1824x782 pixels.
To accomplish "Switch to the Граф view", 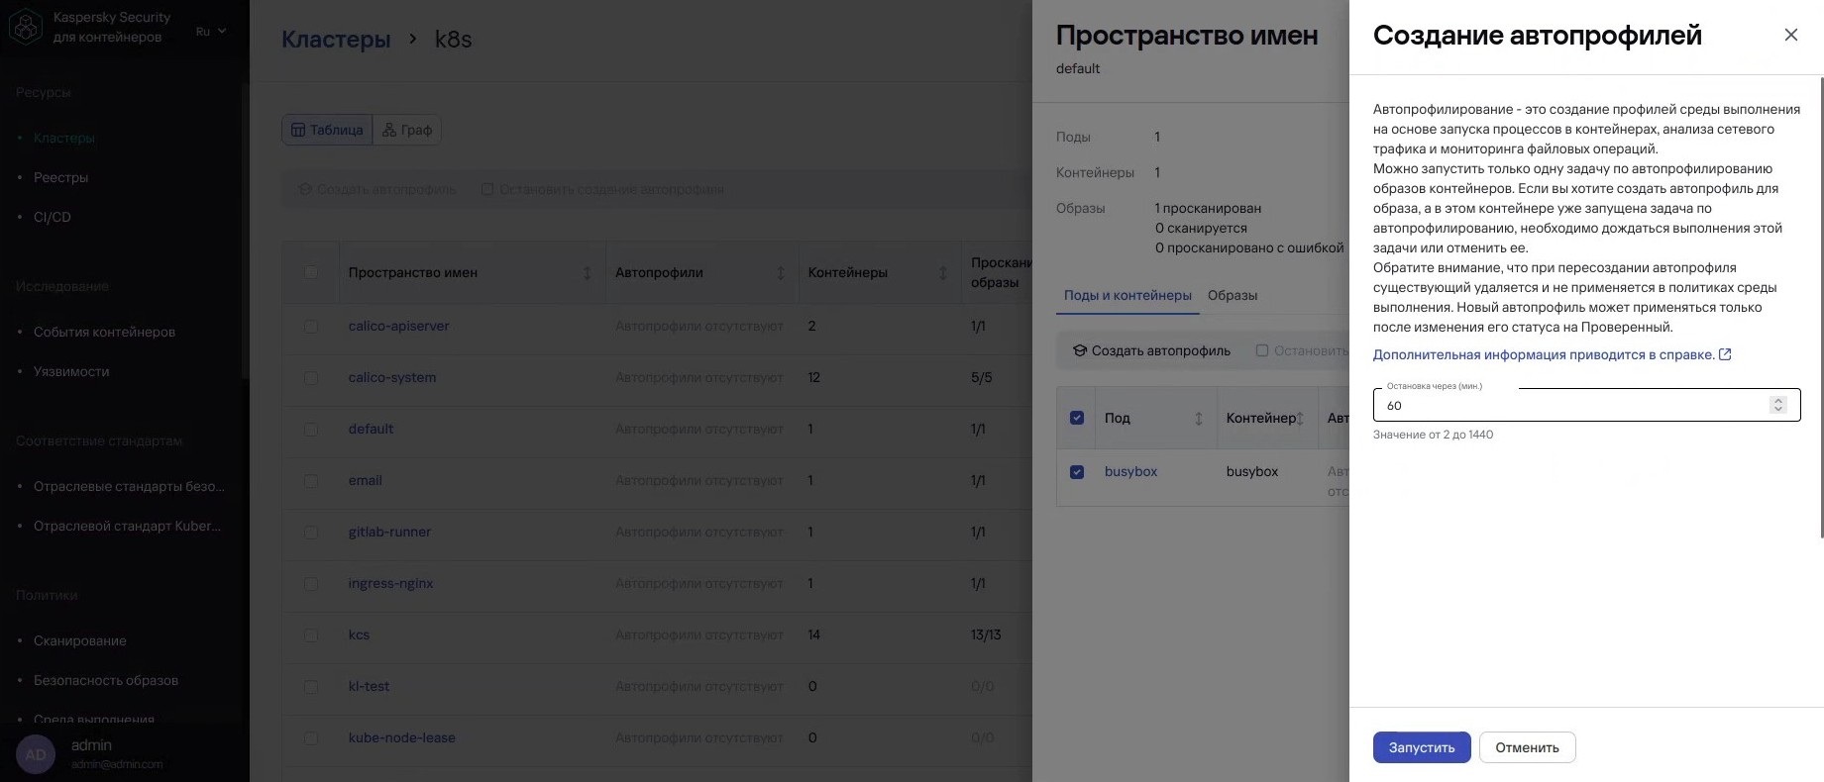I will coord(407,130).
